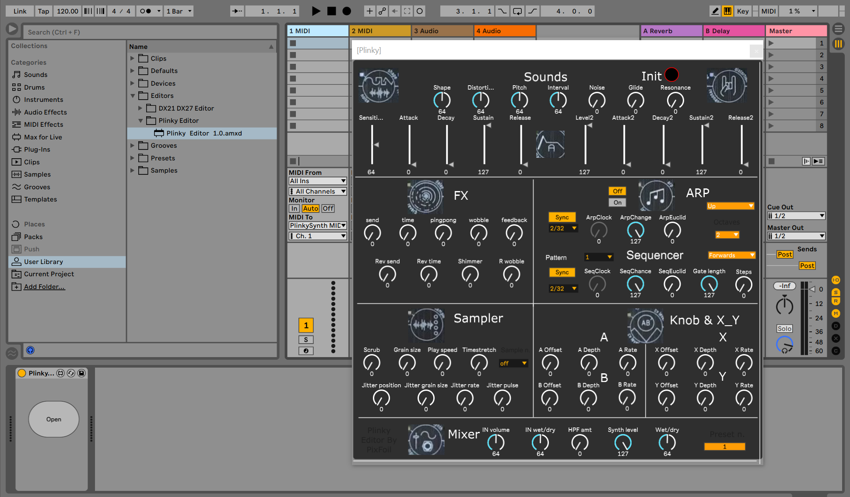Screen dimensions: 850x497
Task: Open MIDI To PlinkySynth dropdown
Action: [x=318, y=226]
